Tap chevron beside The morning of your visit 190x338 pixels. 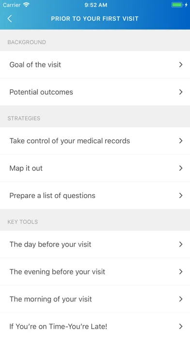click(181, 299)
